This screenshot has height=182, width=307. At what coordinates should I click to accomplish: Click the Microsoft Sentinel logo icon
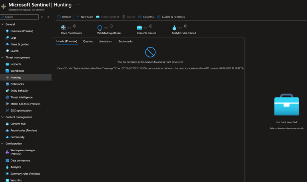[3, 6]
